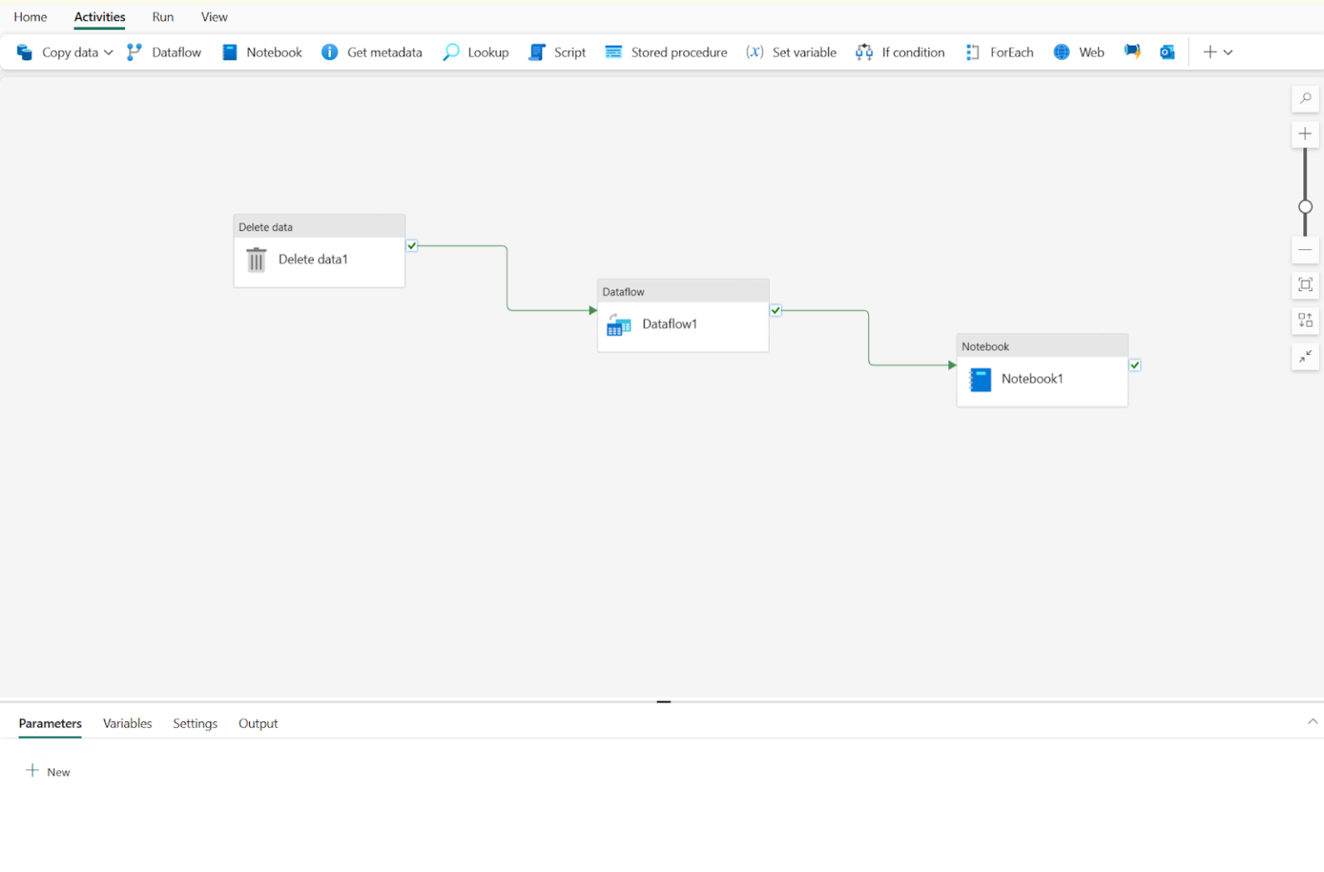The image size is (1324, 872).
Task: Click the auto align layout icon
Action: 1305,321
